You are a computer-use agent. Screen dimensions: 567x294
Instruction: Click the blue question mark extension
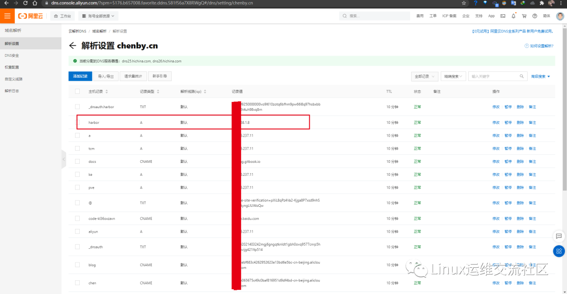476,3
